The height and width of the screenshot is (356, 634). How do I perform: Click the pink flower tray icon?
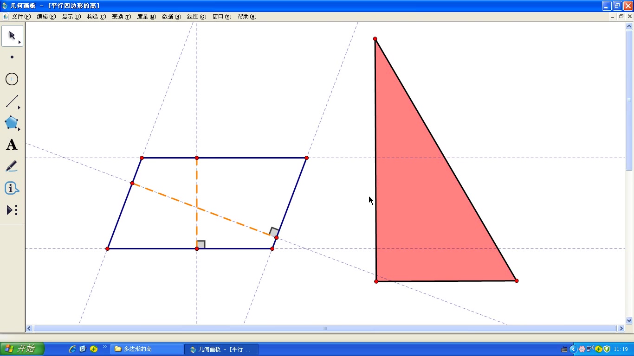point(582,349)
